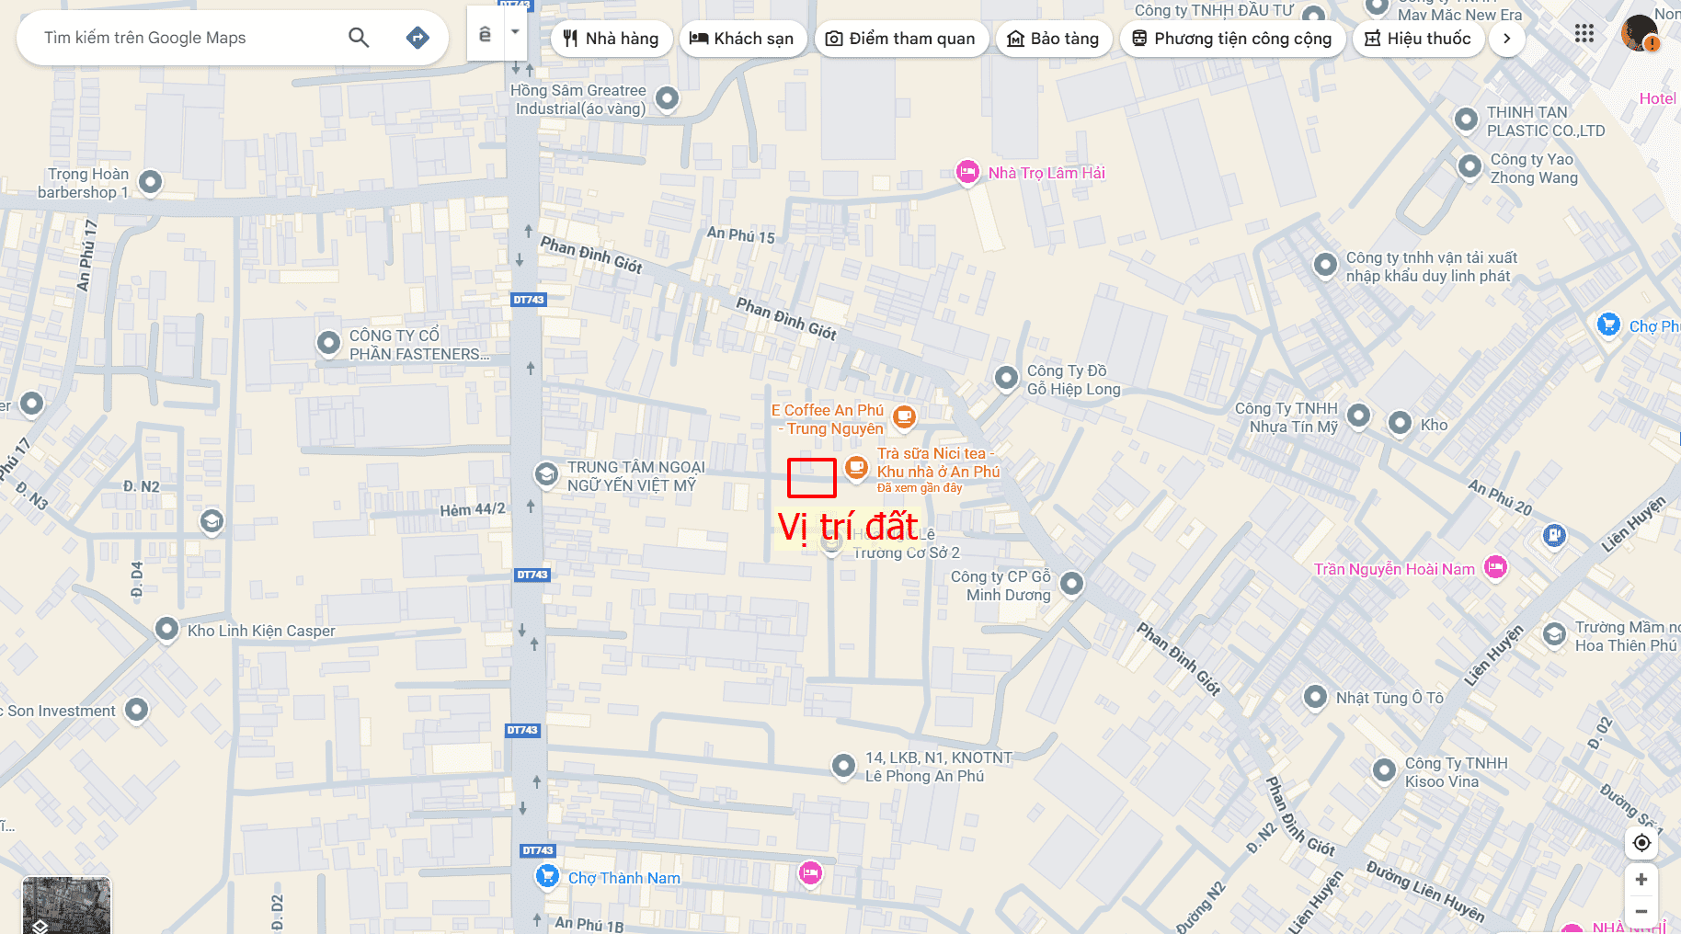
Task: Open directions with the blue arrow icon
Action: coord(417,38)
